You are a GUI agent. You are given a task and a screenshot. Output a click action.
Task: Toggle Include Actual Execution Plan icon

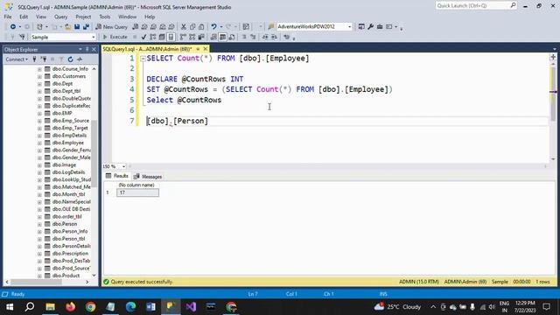click(x=183, y=37)
